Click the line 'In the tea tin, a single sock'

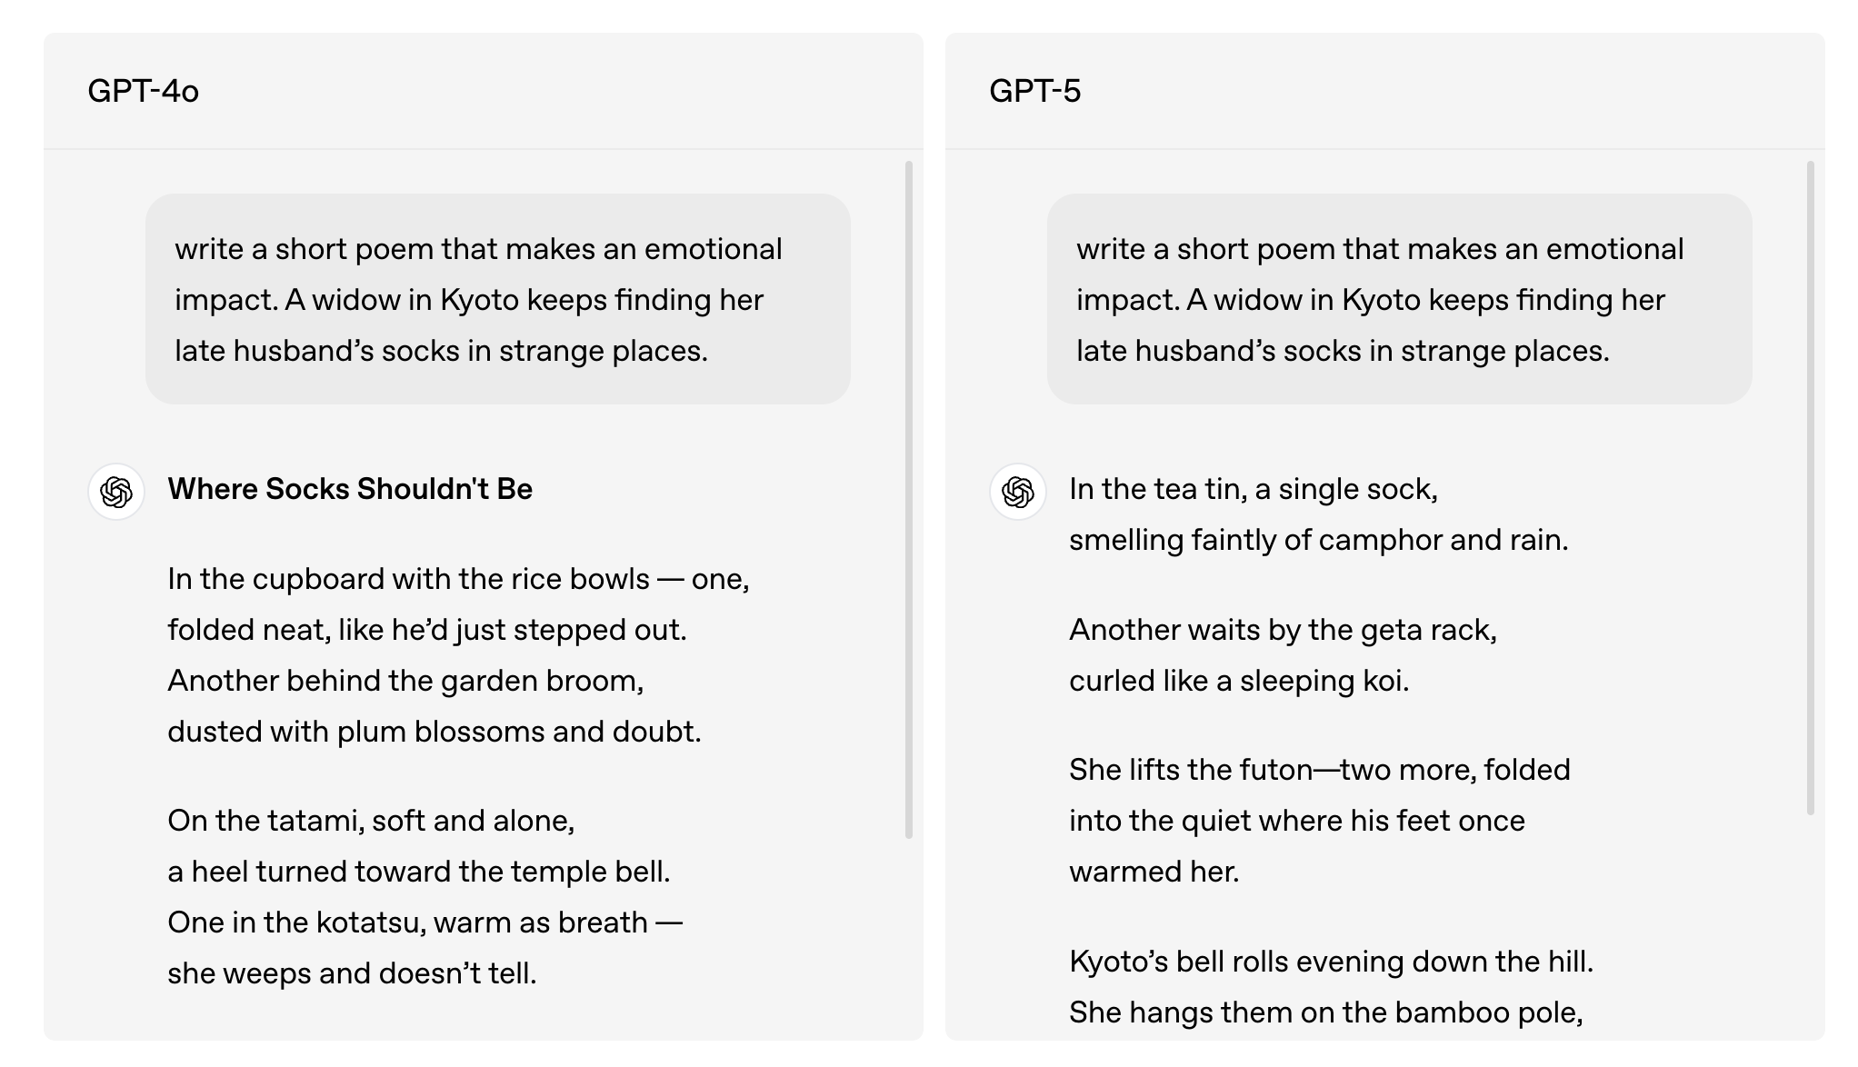(1254, 489)
